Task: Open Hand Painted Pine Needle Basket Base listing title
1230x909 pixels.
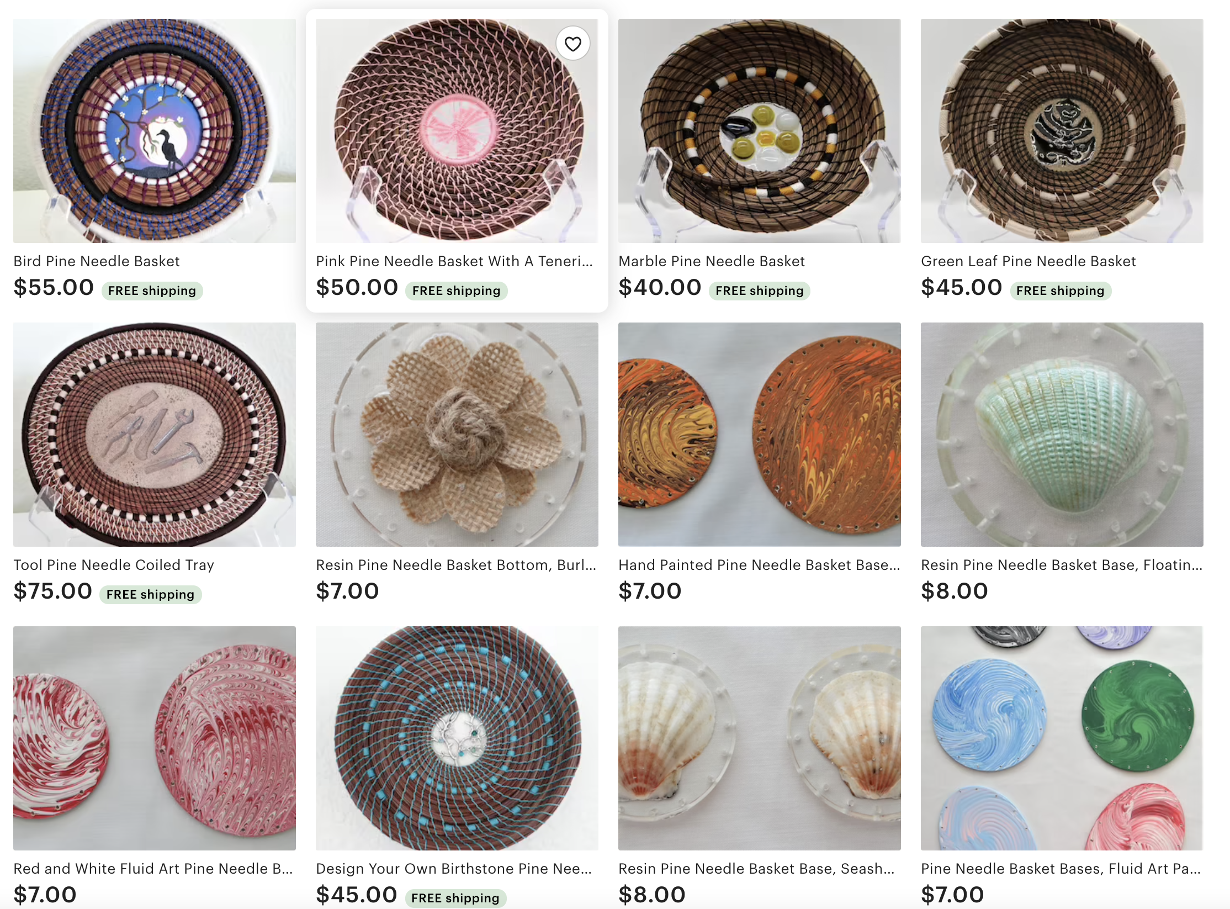Action: 759,565
